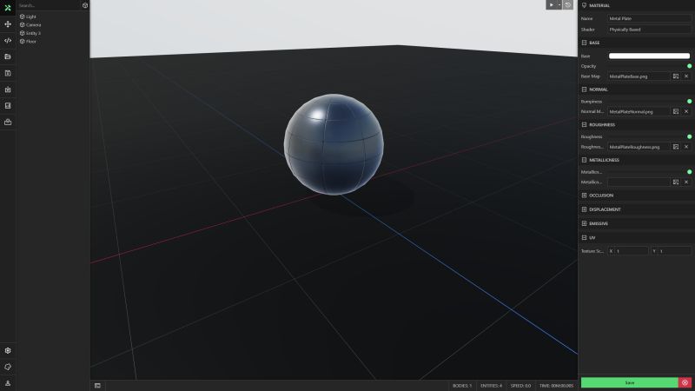695x391 pixels.
Task: Collapse the NORMAL section
Action: click(584, 89)
